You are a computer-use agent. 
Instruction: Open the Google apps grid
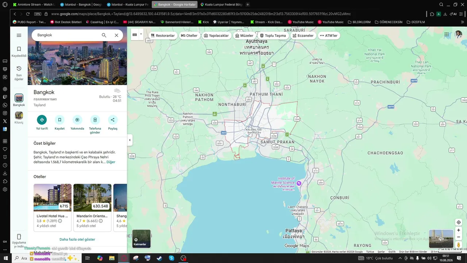click(x=447, y=34)
